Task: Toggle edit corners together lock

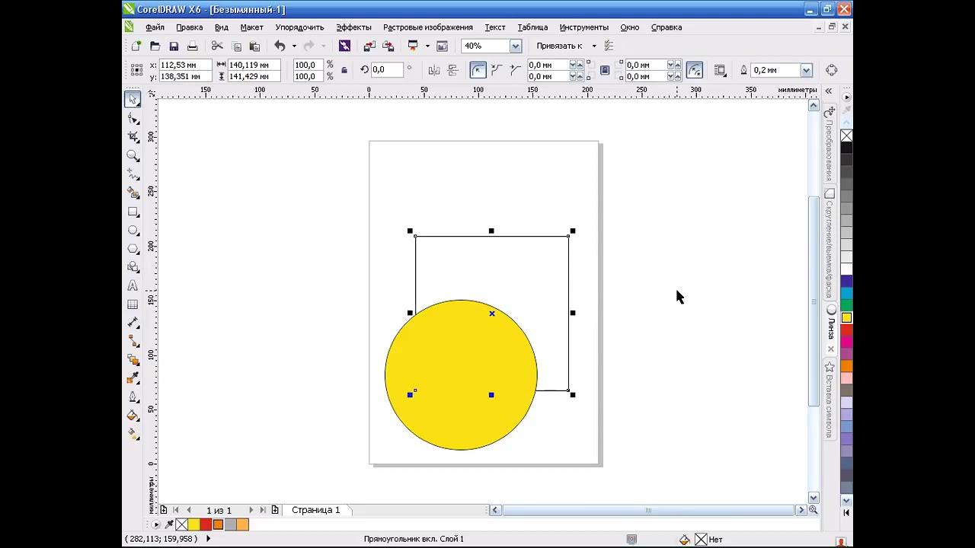Action: (x=605, y=70)
